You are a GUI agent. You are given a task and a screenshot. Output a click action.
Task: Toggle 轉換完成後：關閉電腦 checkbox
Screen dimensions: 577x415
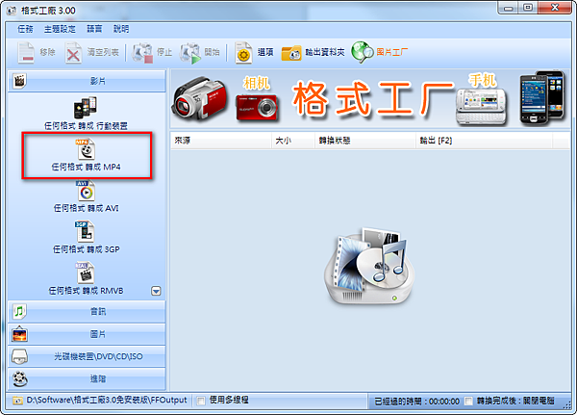click(468, 401)
